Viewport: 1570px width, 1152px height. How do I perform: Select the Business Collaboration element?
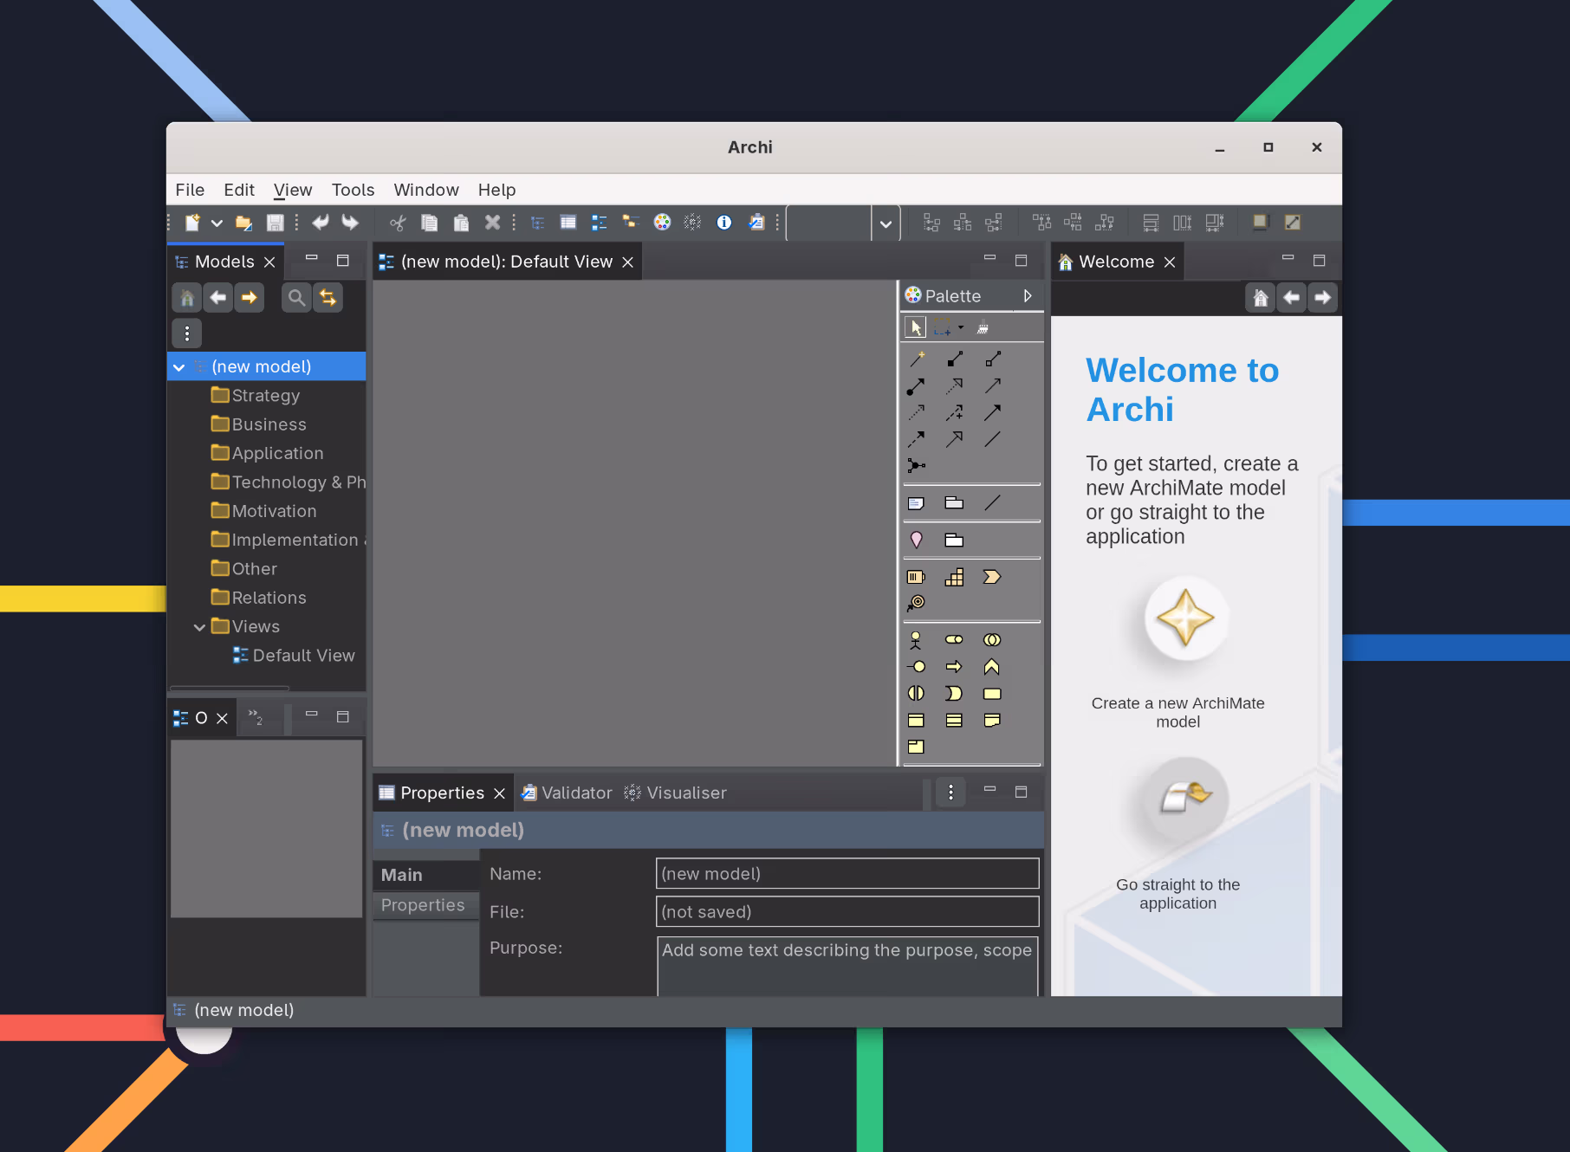coord(992,640)
